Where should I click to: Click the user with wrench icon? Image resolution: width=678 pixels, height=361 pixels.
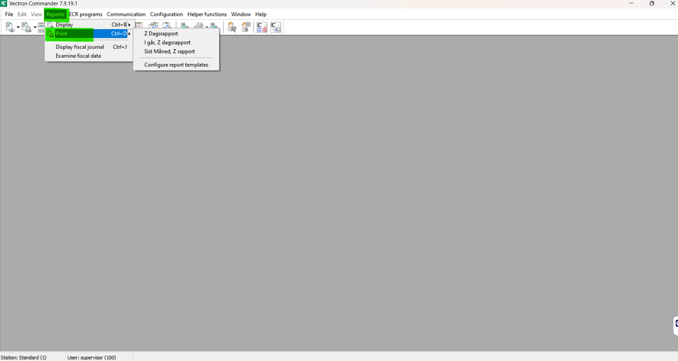[x=232, y=27]
